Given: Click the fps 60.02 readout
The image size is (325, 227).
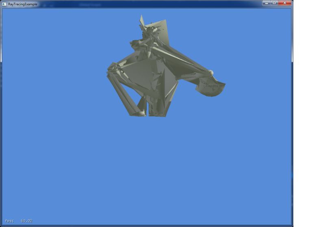Looking at the screenshot, I should pyautogui.click(x=19, y=221).
